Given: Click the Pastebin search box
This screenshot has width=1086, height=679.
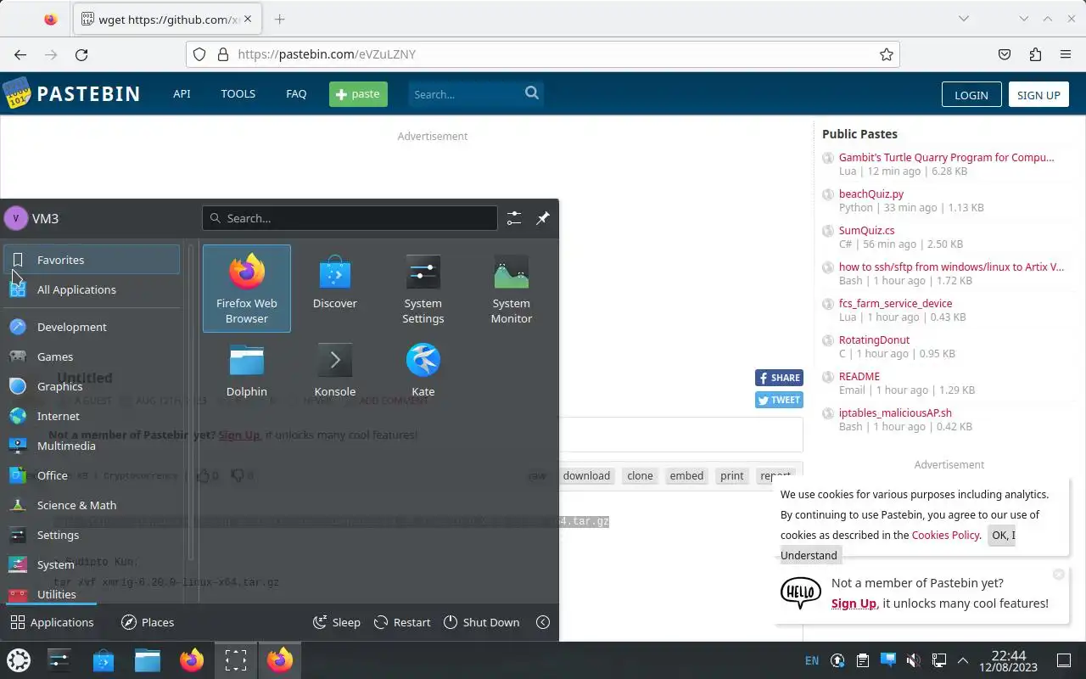Looking at the screenshot, I should 465,94.
